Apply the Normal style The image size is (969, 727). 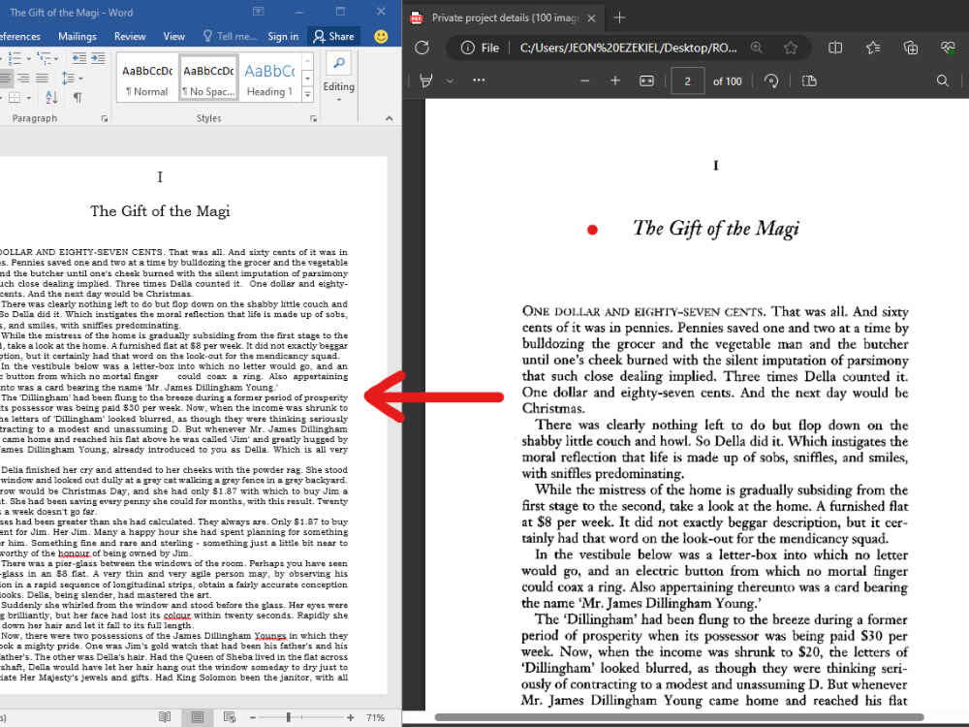pyautogui.click(x=147, y=79)
